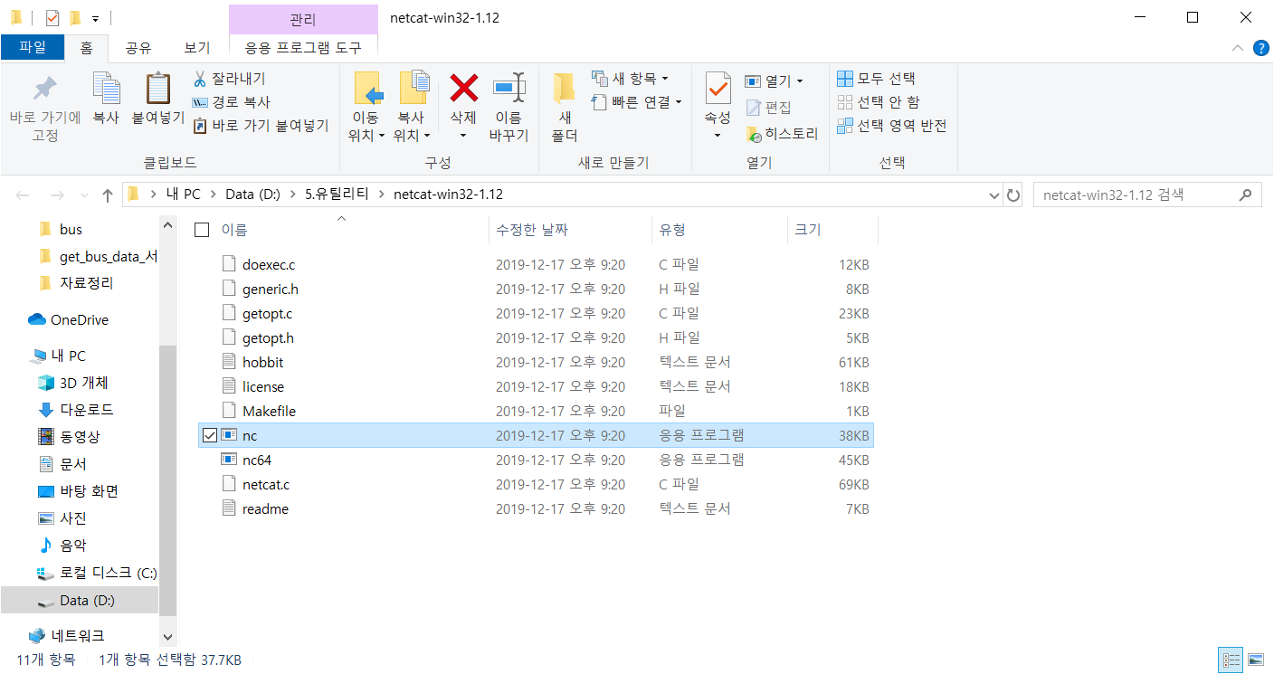Screen dimensions: 1274x674
Task: Select the hobbit text document
Action: [262, 362]
